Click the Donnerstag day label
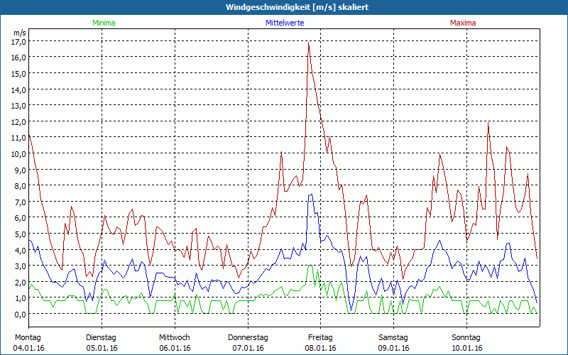568x355 pixels. tap(248, 337)
